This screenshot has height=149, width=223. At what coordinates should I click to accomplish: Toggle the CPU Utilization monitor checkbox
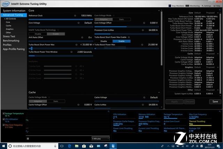[3, 119]
